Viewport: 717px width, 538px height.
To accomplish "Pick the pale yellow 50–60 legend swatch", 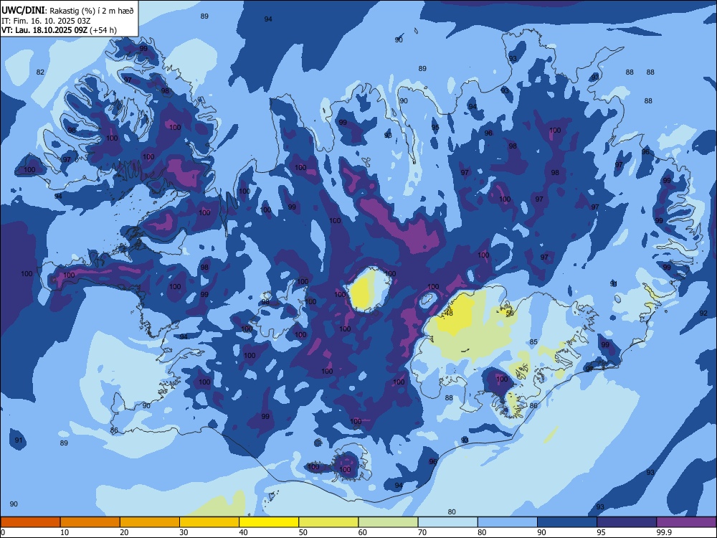I will tap(329, 522).
